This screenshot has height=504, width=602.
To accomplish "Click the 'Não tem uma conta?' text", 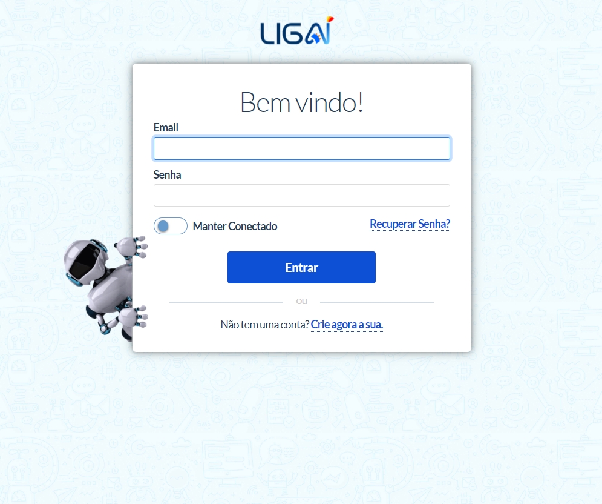I will [x=265, y=325].
